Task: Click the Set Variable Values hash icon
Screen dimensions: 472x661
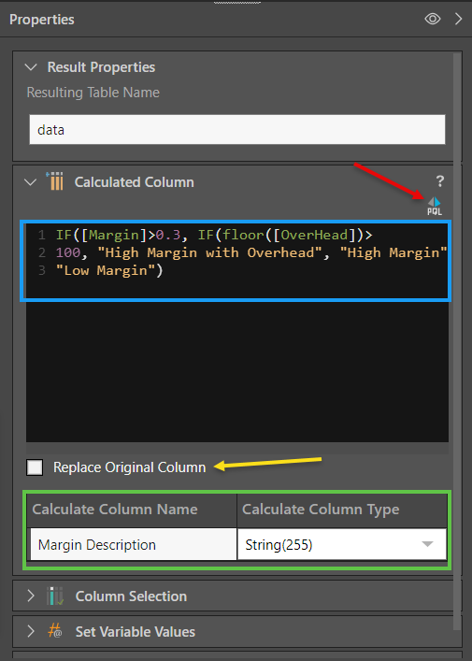Action: point(55,631)
